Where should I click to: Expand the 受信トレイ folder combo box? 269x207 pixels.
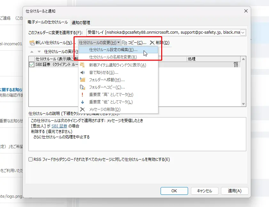pos(243,32)
